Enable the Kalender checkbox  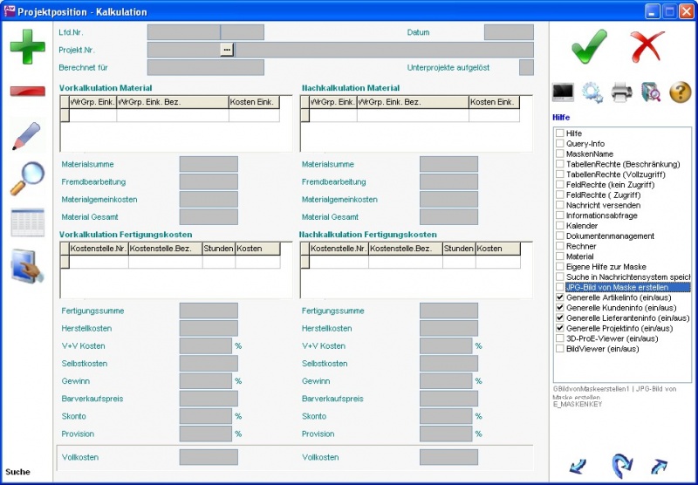point(559,226)
